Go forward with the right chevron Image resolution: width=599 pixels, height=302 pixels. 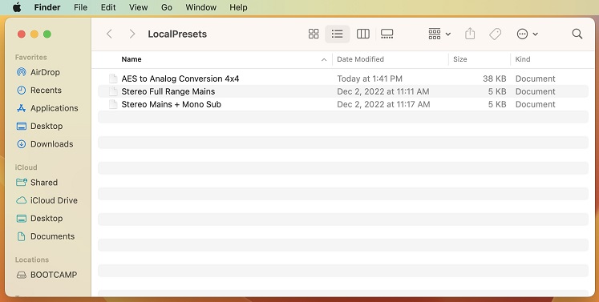(132, 34)
